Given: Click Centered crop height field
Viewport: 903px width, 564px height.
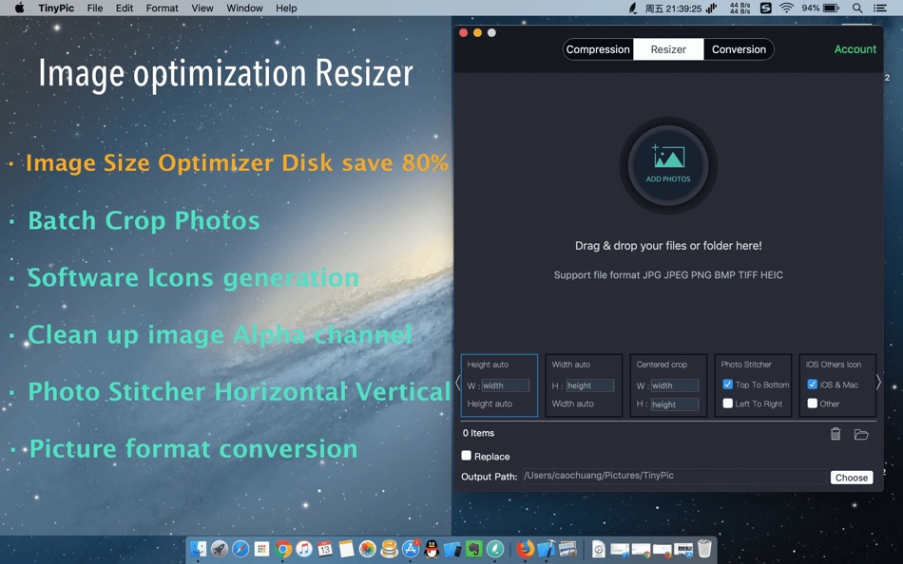Looking at the screenshot, I should pyautogui.click(x=674, y=404).
